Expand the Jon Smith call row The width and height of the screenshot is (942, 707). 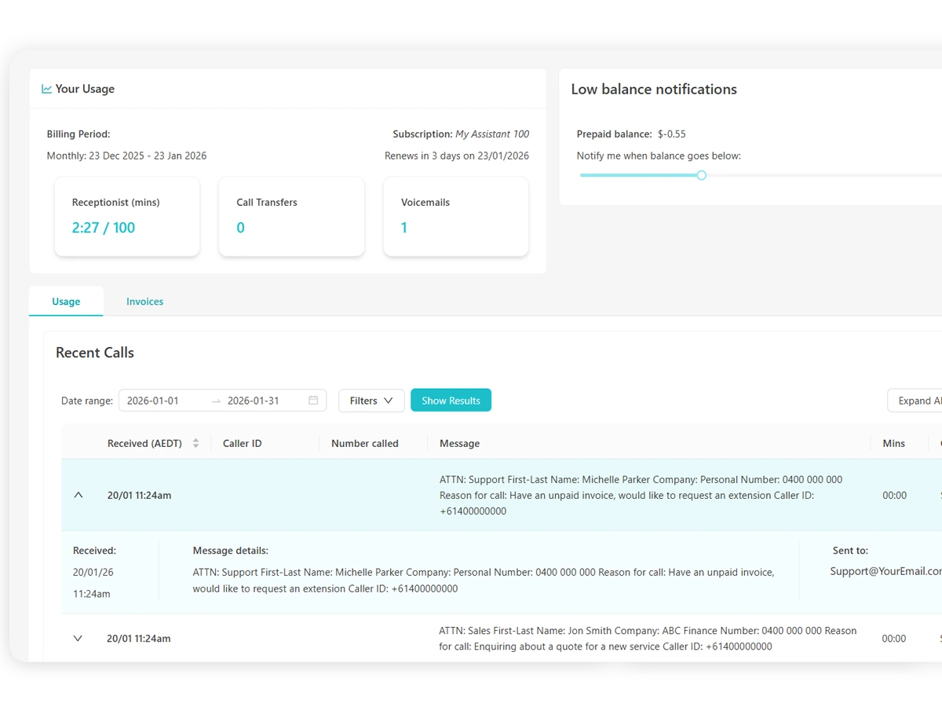click(x=78, y=639)
